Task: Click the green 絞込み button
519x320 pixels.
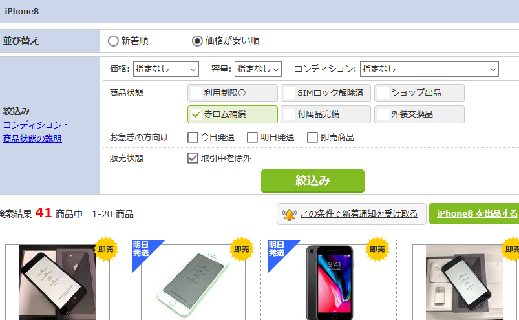Action: pyautogui.click(x=313, y=180)
